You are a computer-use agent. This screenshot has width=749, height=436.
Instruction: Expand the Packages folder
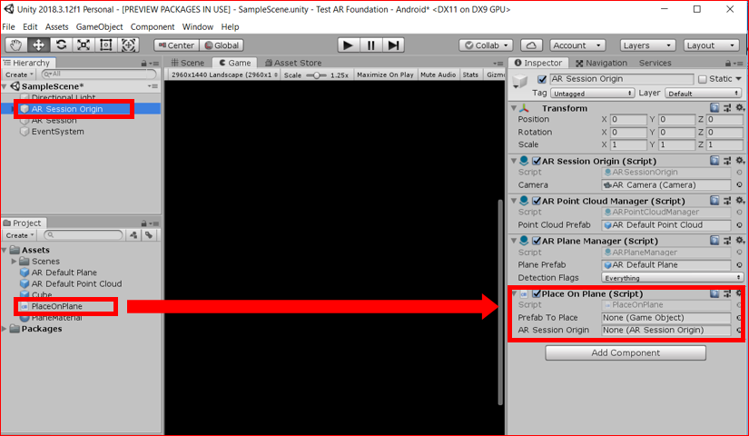(5, 329)
